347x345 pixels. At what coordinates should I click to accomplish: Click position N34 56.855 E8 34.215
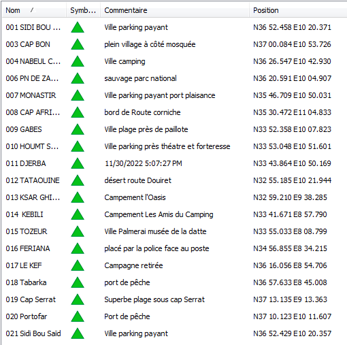290,248
